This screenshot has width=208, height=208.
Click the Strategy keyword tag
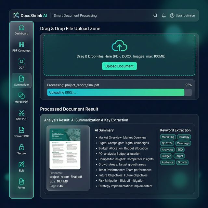[184, 137]
